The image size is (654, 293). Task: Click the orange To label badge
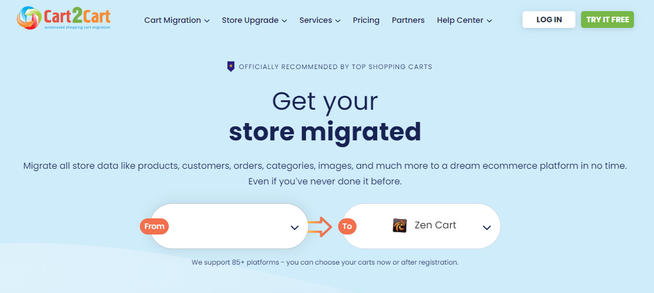[x=347, y=226]
